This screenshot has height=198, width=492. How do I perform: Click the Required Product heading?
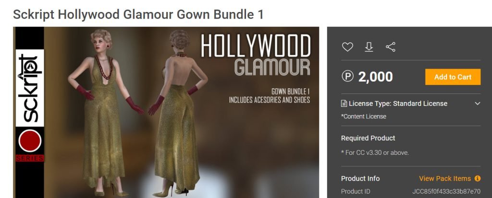368,138
